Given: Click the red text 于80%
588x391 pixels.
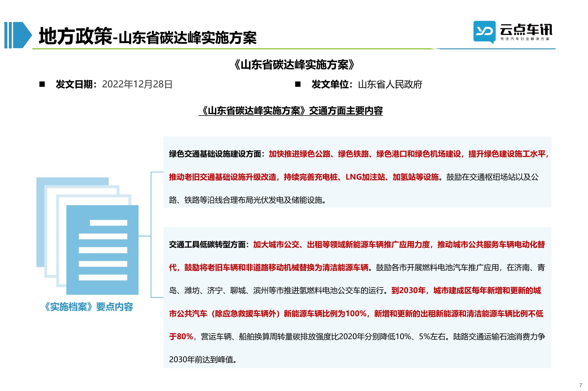Looking at the screenshot, I should [181, 336].
